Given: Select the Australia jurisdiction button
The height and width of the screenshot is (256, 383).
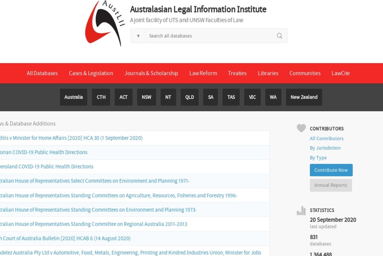Looking at the screenshot, I should click(x=73, y=97).
